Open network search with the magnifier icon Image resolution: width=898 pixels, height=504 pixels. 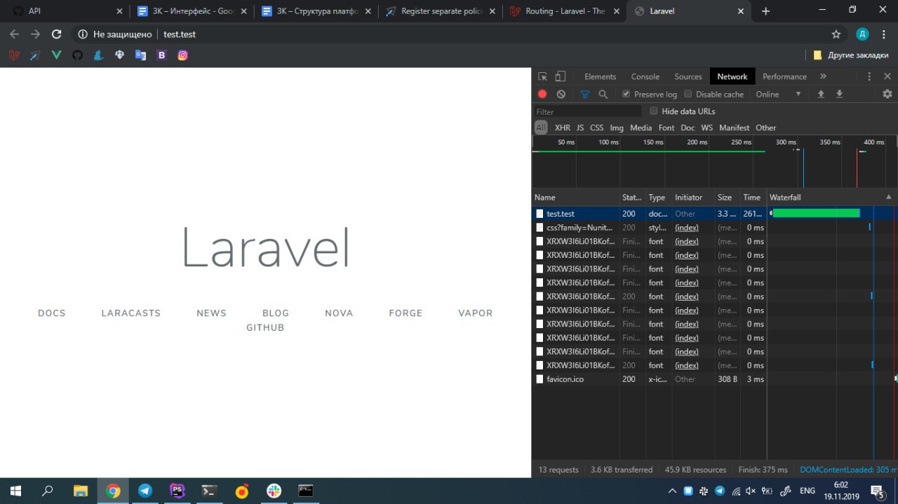click(x=603, y=94)
